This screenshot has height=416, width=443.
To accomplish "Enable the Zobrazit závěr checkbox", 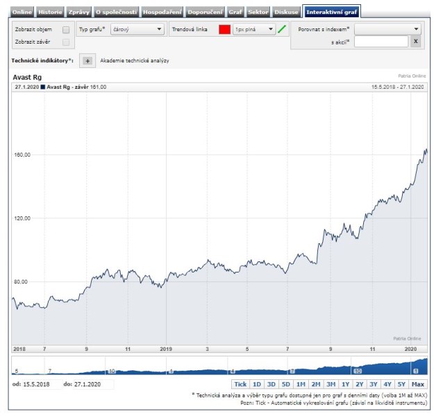I will [66, 42].
